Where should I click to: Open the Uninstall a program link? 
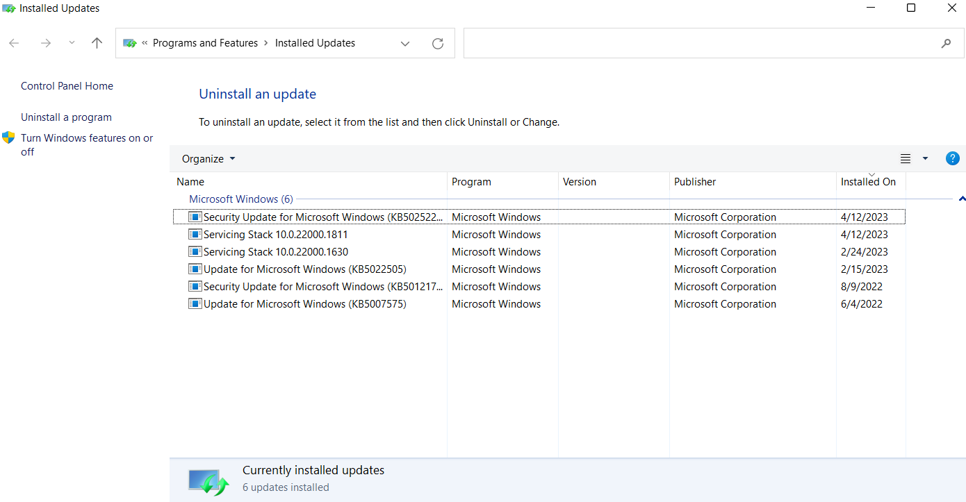pyautogui.click(x=66, y=117)
